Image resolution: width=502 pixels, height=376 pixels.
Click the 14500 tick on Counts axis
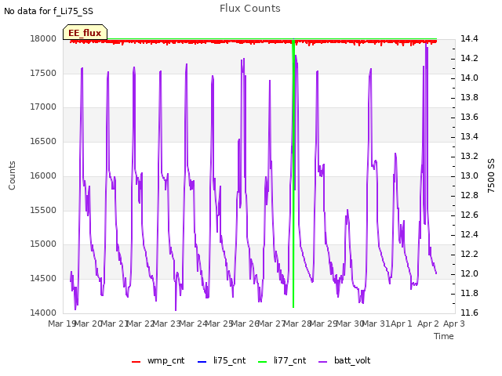(43, 279)
